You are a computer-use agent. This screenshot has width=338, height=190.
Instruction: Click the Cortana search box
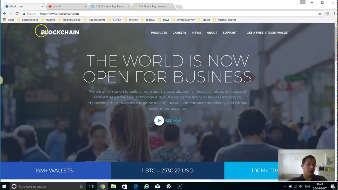click(x=48, y=186)
